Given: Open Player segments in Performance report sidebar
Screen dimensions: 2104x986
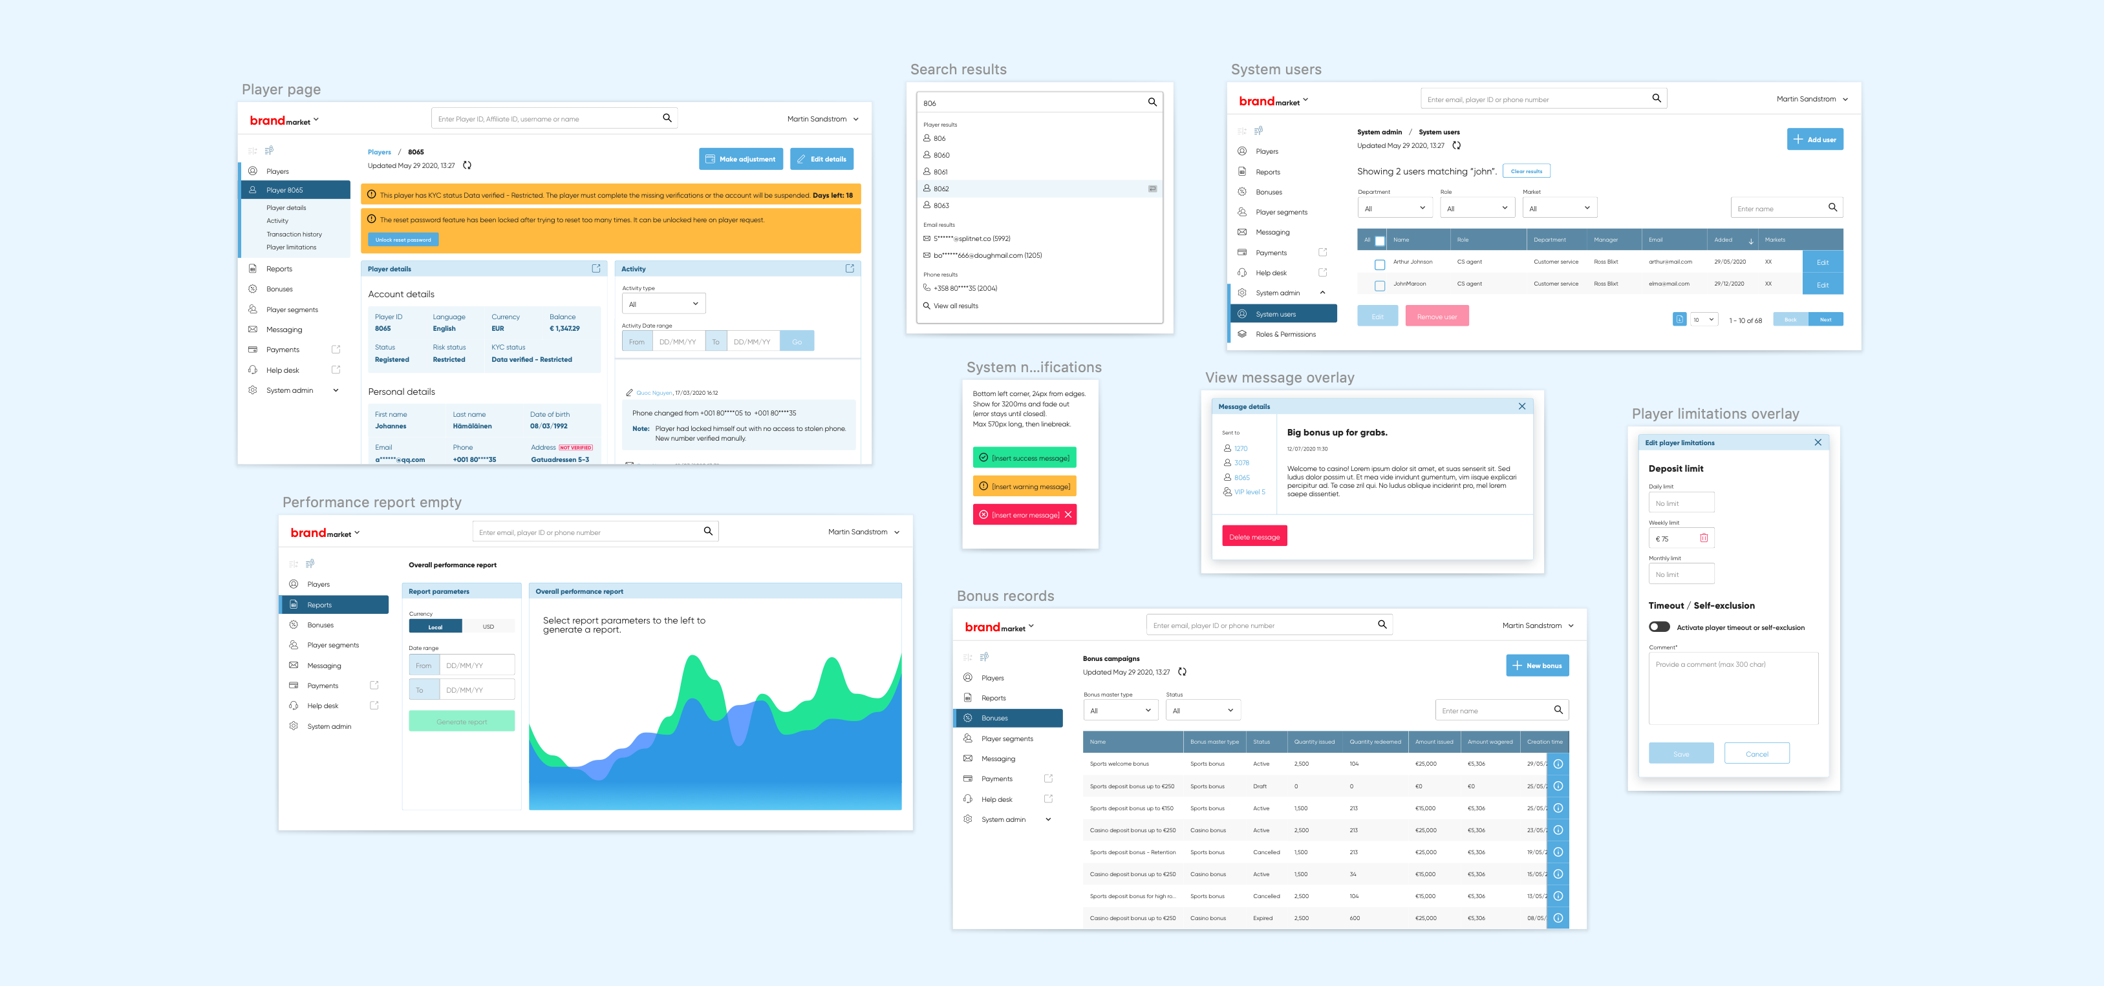Looking at the screenshot, I should [x=332, y=645].
